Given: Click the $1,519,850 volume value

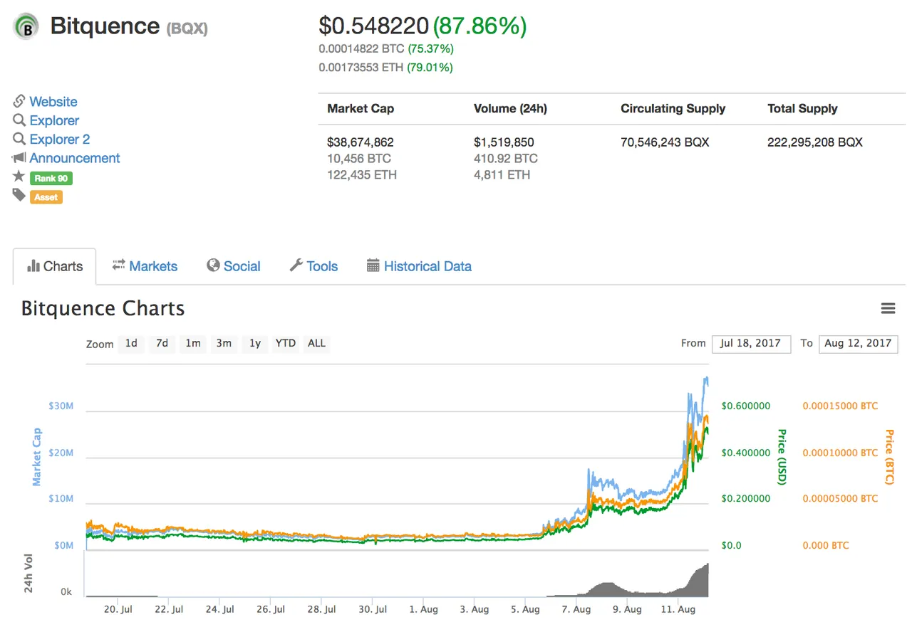Looking at the screenshot, I should click(504, 142).
